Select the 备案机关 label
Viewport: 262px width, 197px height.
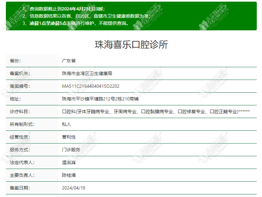[20, 73]
